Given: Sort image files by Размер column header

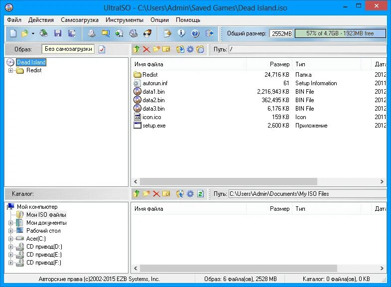Looking at the screenshot, I should click(x=269, y=64).
